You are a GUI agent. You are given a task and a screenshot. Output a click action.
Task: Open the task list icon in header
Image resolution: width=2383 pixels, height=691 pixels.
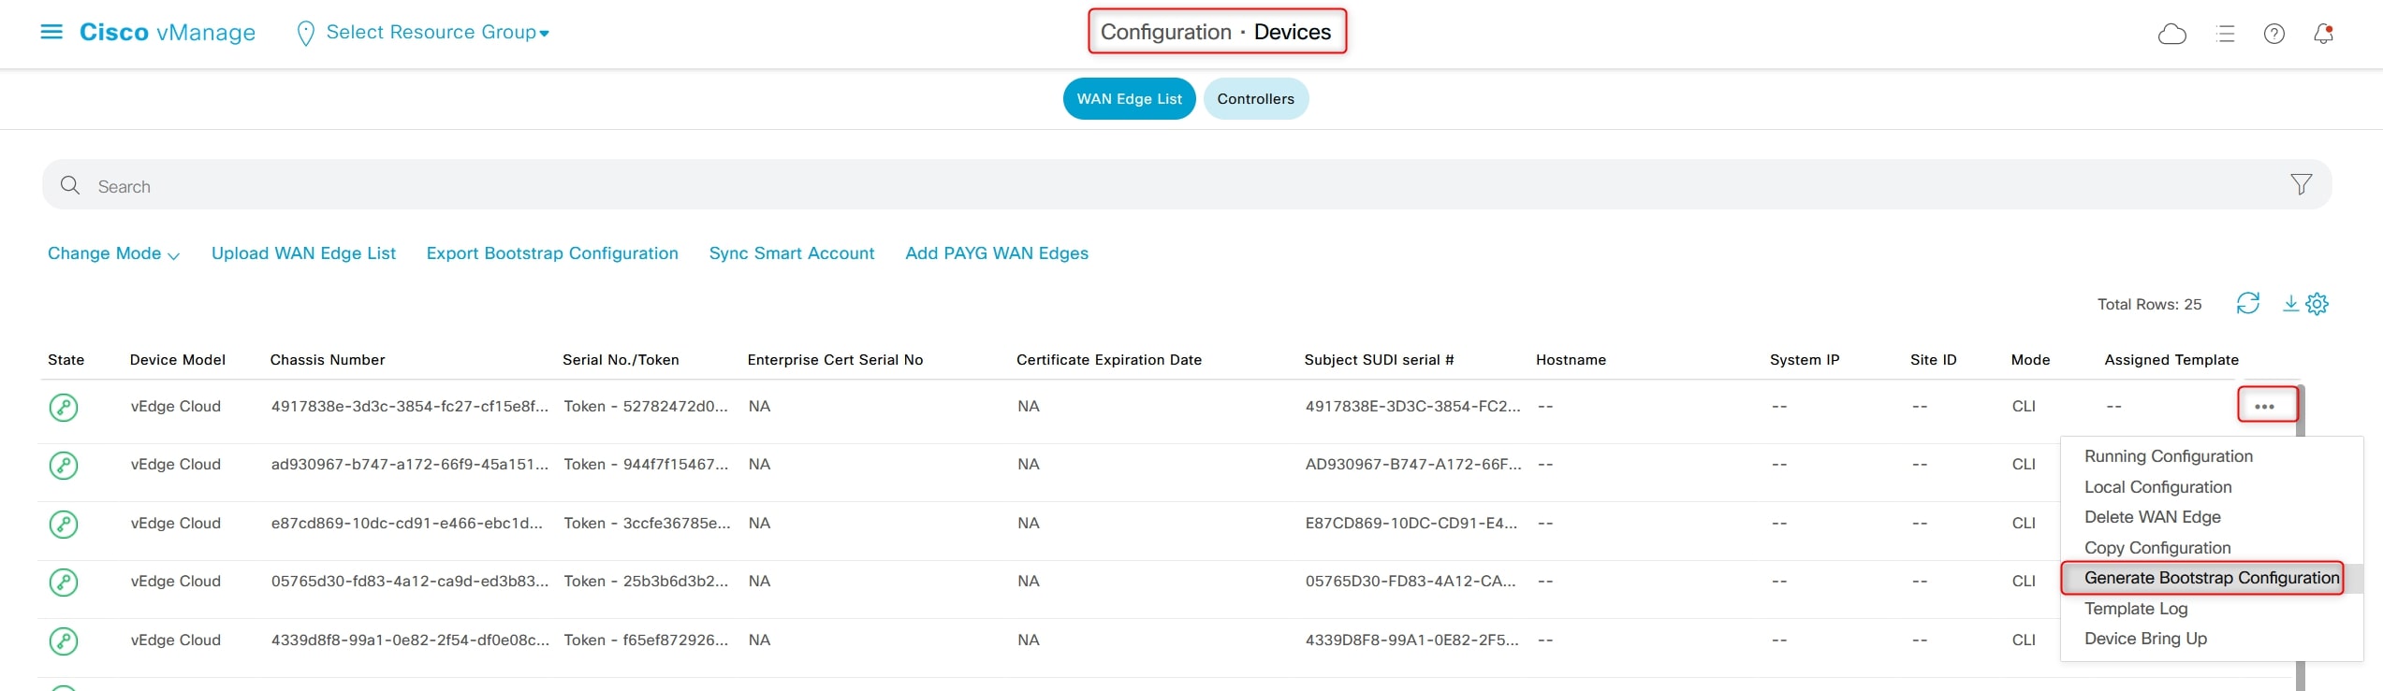coord(2226,34)
